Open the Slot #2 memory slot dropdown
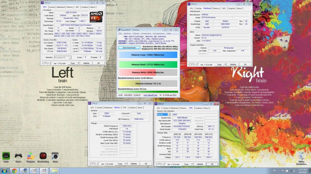This screenshot has height=174, width=311. pyautogui.click(x=164, y=114)
